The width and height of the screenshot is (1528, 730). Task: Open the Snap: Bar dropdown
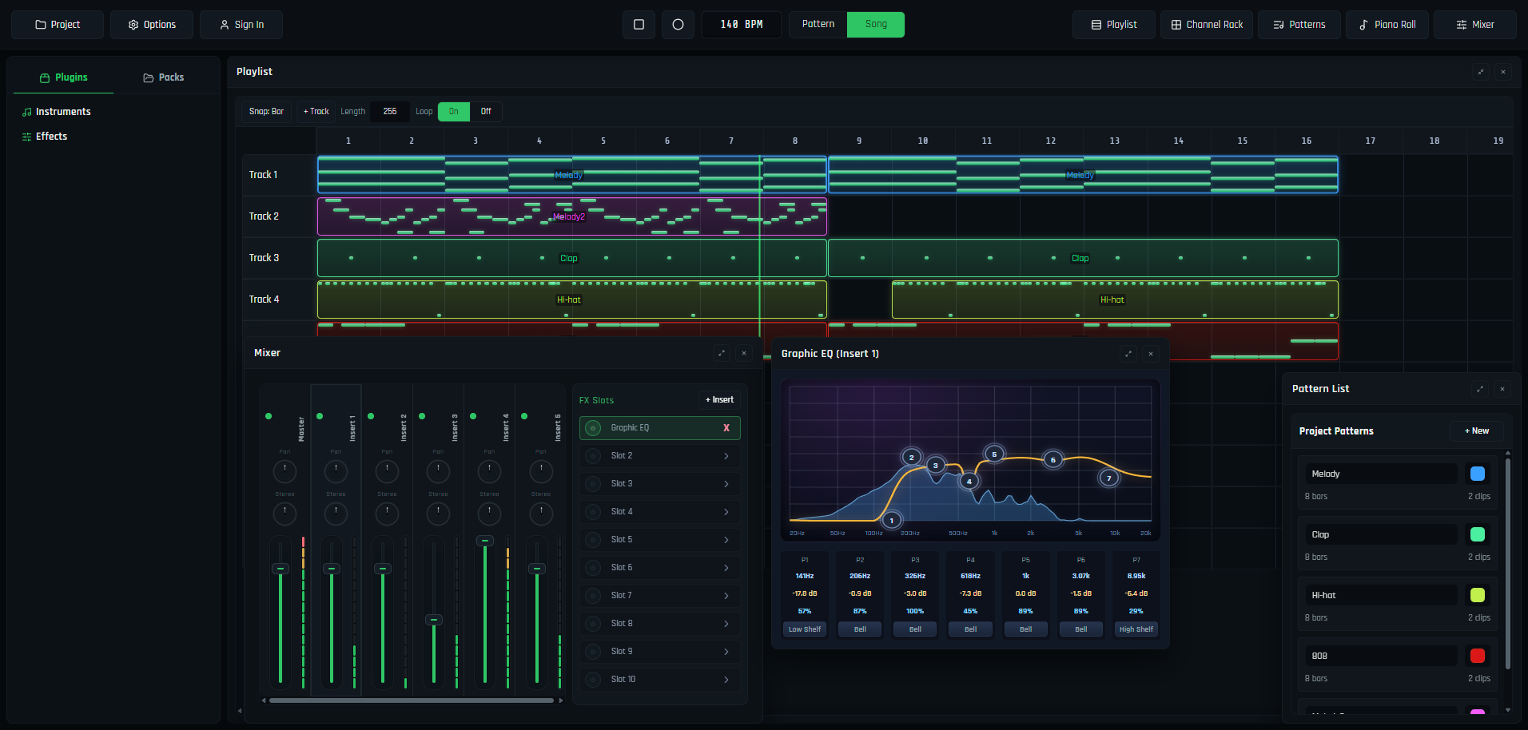click(266, 111)
